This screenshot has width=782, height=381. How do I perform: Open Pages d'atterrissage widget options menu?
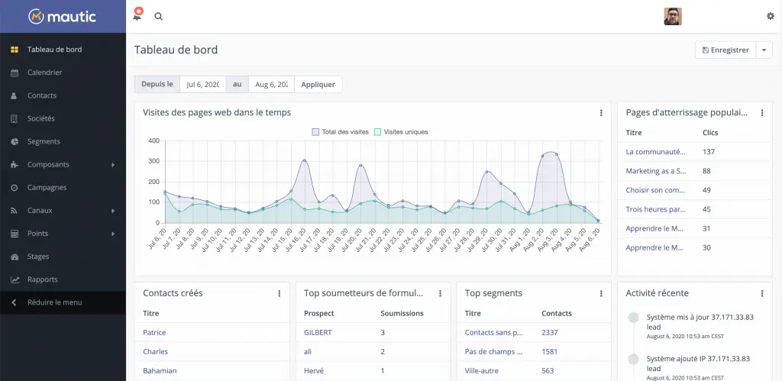click(762, 113)
